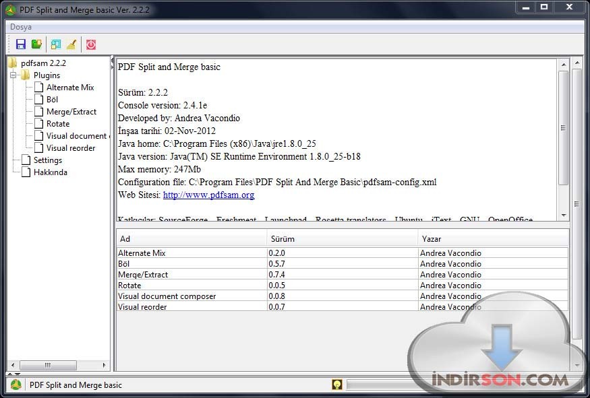The height and width of the screenshot is (398, 590).
Task: Click the 'Sürüm: 2.2.2' line
Action: (142, 92)
